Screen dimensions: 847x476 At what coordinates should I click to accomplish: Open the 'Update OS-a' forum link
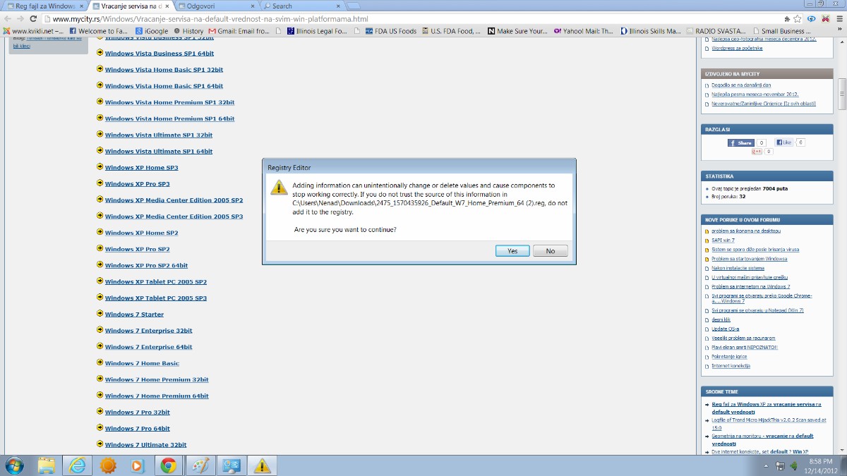tap(726, 329)
